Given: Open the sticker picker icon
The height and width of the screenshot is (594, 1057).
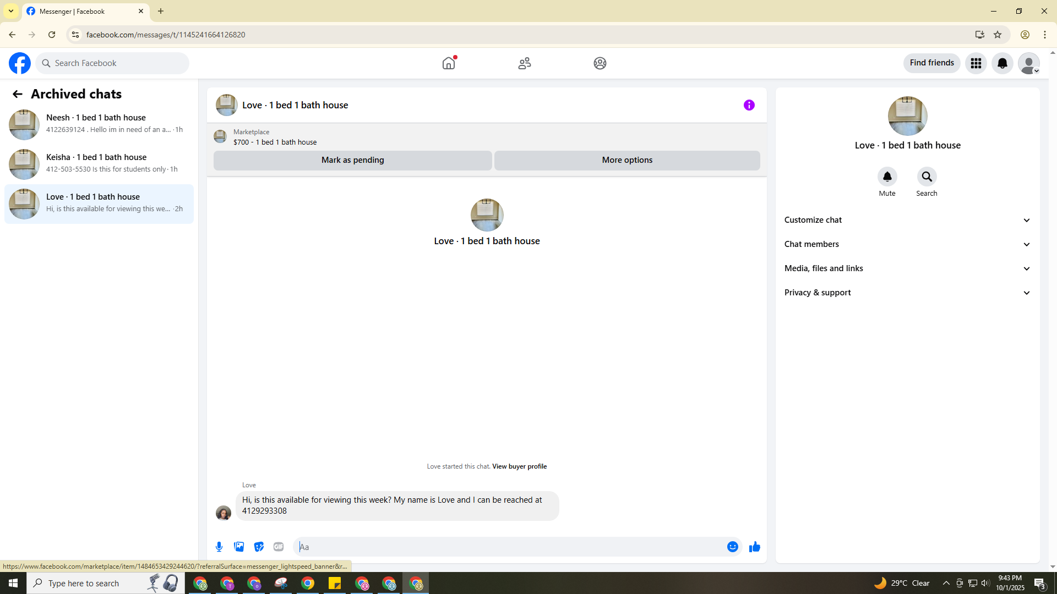Looking at the screenshot, I should [x=259, y=547].
